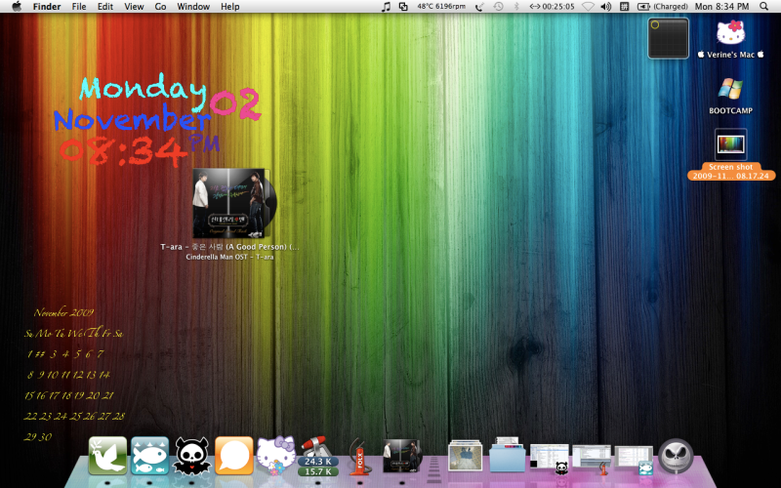The width and height of the screenshot is (781, 488).
Task: Open the blue fish app in Dock
Action: click(150, 456)
